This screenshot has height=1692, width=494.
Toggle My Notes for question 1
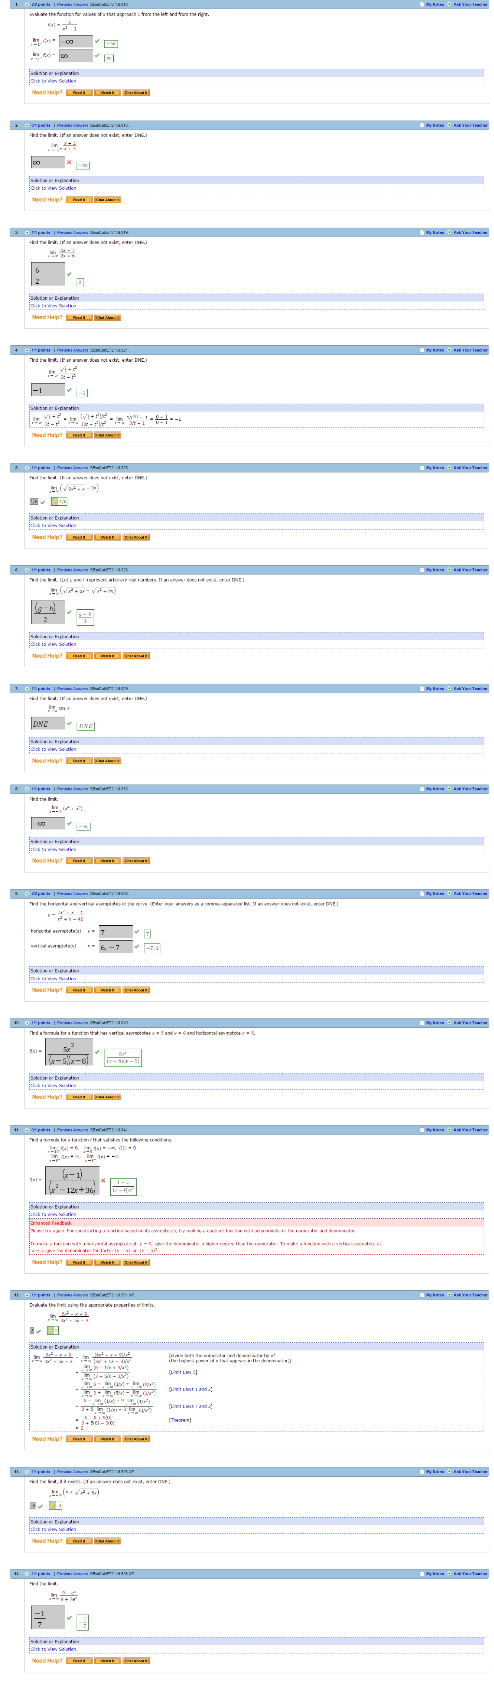pos(422,5)
